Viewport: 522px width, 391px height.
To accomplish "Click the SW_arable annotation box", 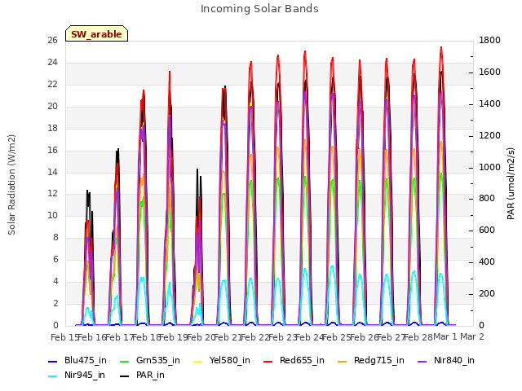I will [96, 33].
